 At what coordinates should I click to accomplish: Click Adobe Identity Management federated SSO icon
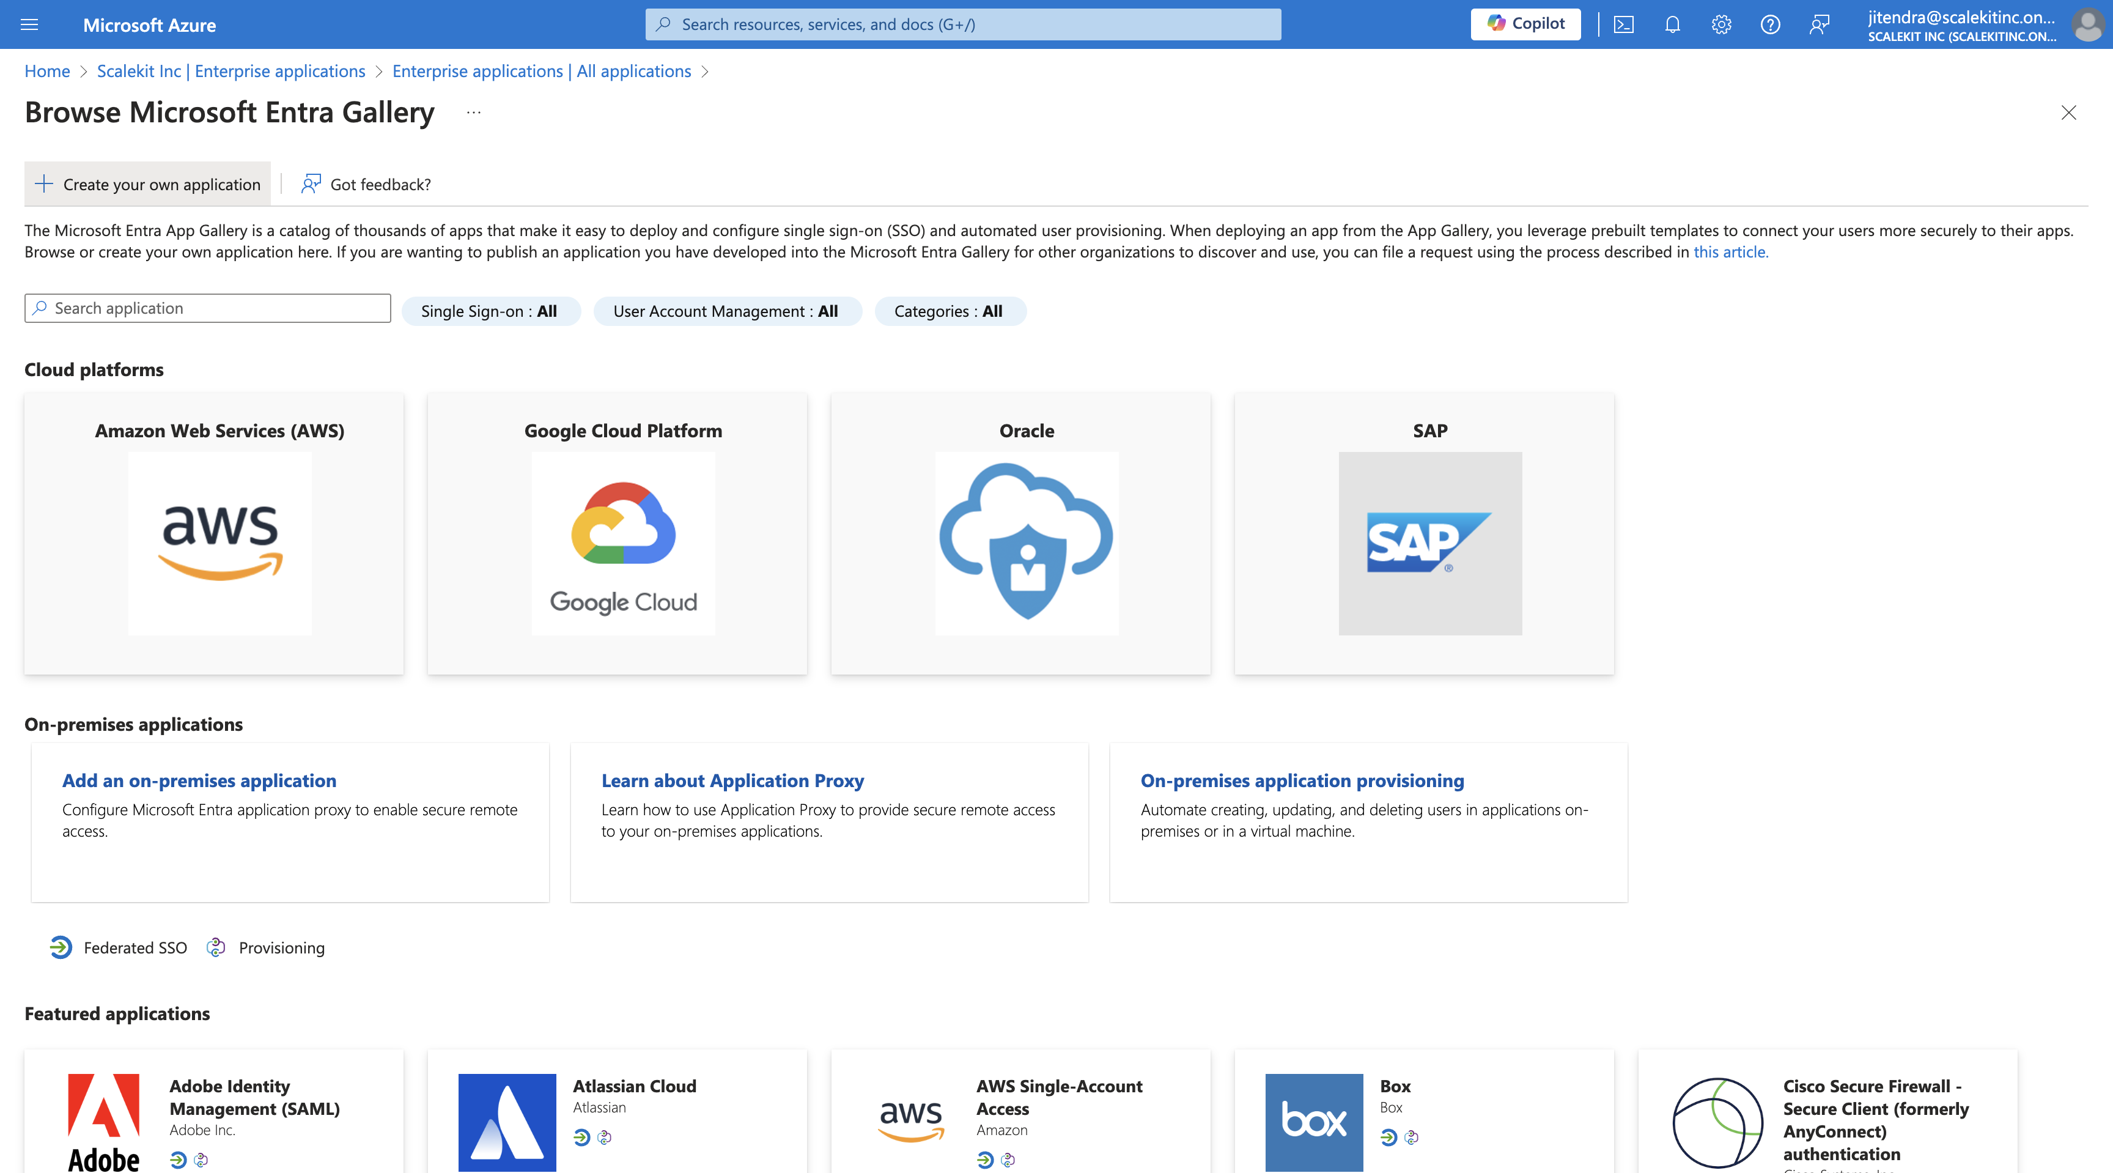(178, 1160)
